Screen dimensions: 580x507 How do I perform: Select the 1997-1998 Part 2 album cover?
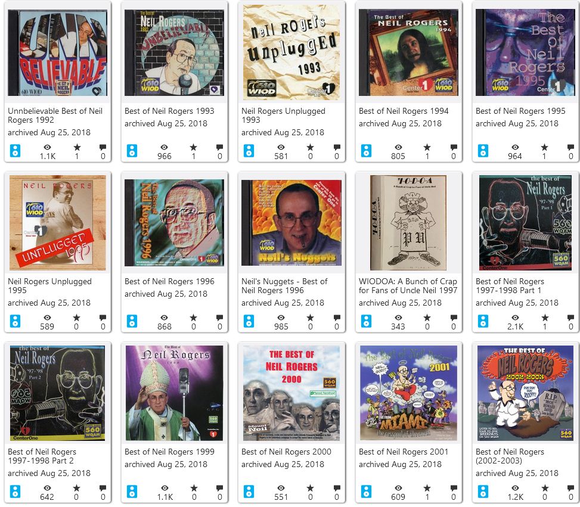tap(57, 393)
